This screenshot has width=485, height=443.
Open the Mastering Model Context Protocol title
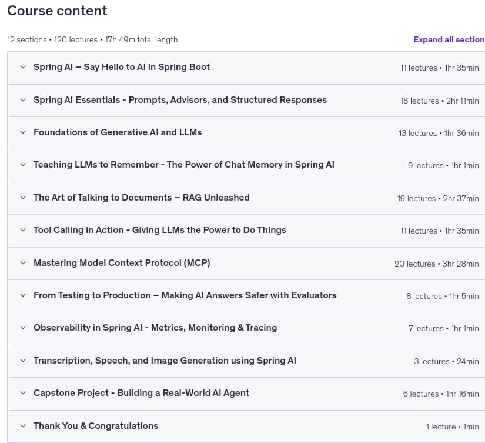pyautogui.click(x=122, y=263)
